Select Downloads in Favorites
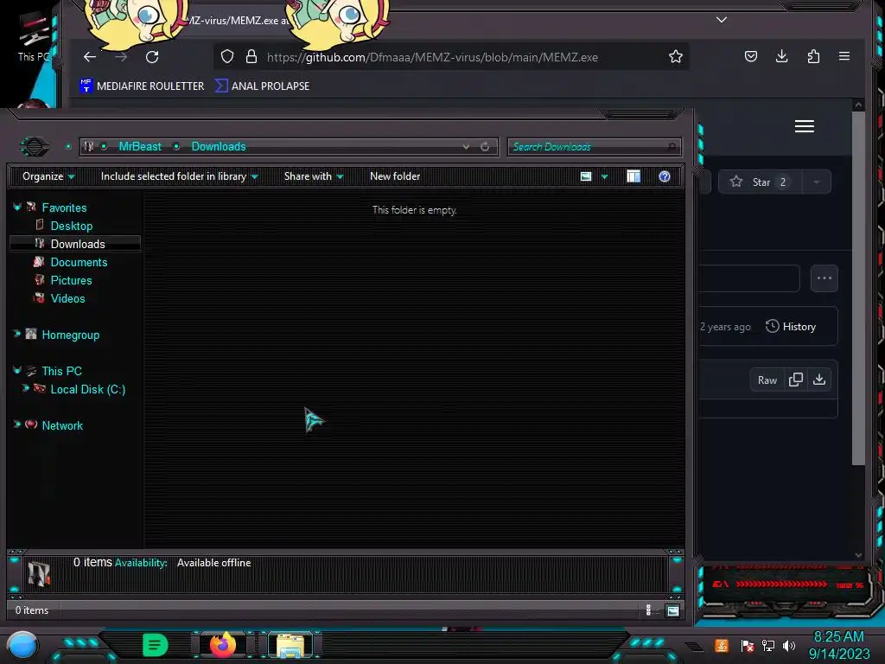Screen dimensions: 885x664 click(x=77, y=244)
